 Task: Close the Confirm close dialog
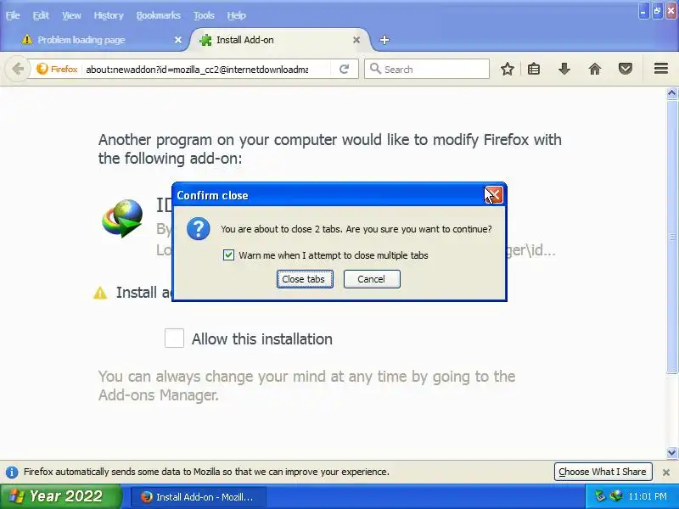494,195
